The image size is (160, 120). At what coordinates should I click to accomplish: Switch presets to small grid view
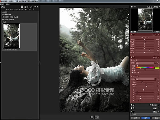click(x=25, y=7)
